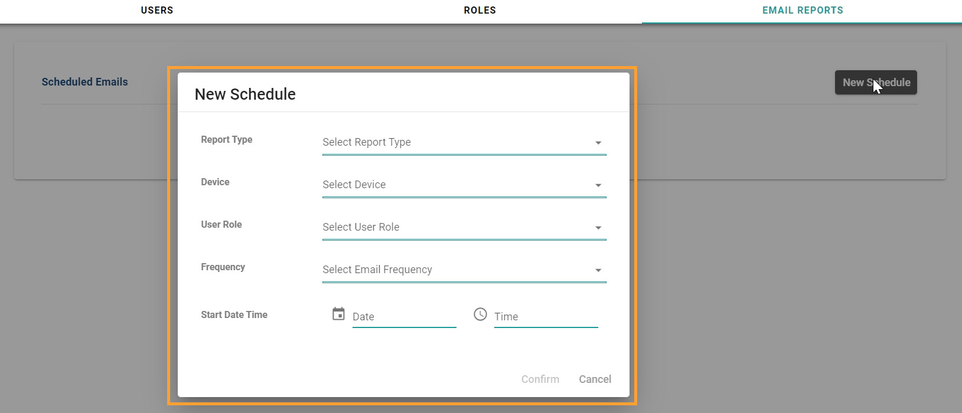This screenshot has width=962, height=413.
Task: Click the clock icon beside Time
Action: 480,314
